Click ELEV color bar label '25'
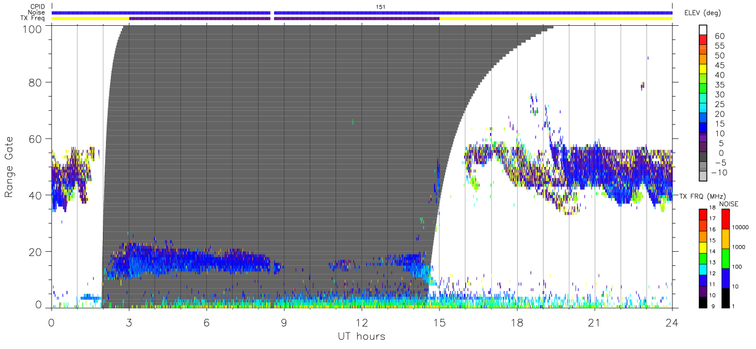Screen dimensions: 756x349 (x=720, y=105)
